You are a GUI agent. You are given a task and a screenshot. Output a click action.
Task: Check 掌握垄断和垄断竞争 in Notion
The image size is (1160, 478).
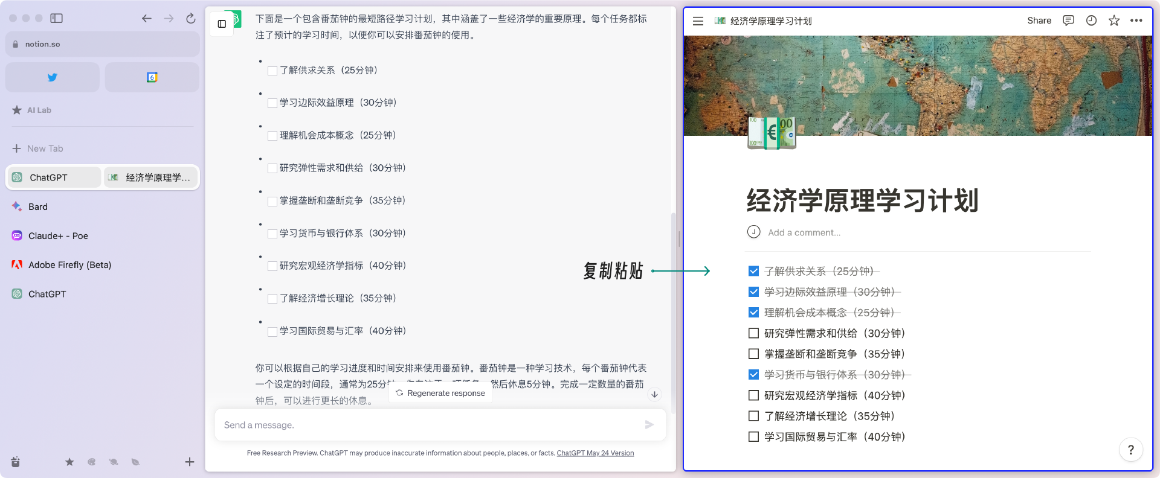[x=753, y=354]
